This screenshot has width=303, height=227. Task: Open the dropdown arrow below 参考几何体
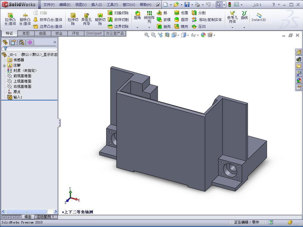click(x=232, y=27)
